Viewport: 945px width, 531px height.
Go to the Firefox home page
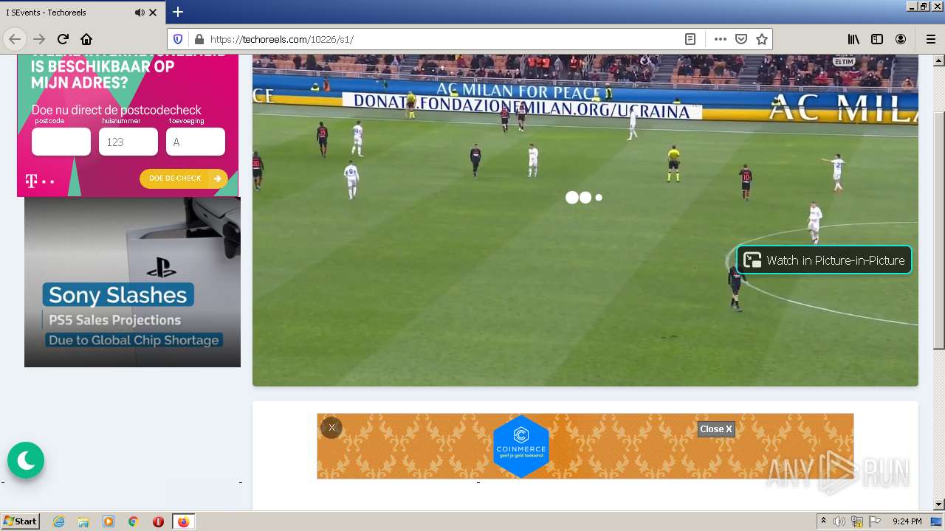click(x=86, y=39)
